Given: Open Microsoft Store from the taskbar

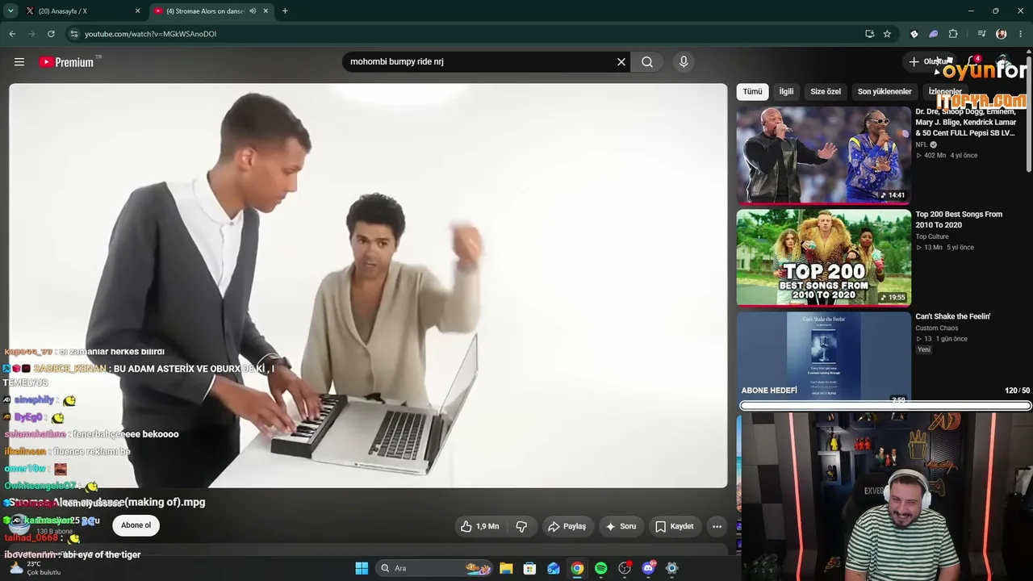Looking at the screenshot, I should tap(529, 568).
